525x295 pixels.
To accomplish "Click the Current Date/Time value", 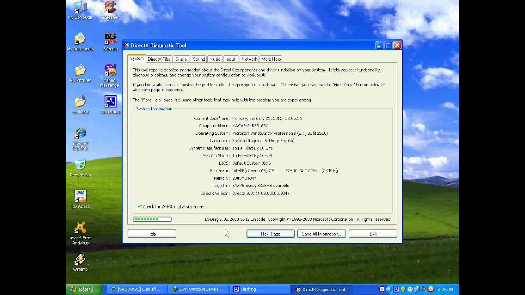I will tap(267, 118).
